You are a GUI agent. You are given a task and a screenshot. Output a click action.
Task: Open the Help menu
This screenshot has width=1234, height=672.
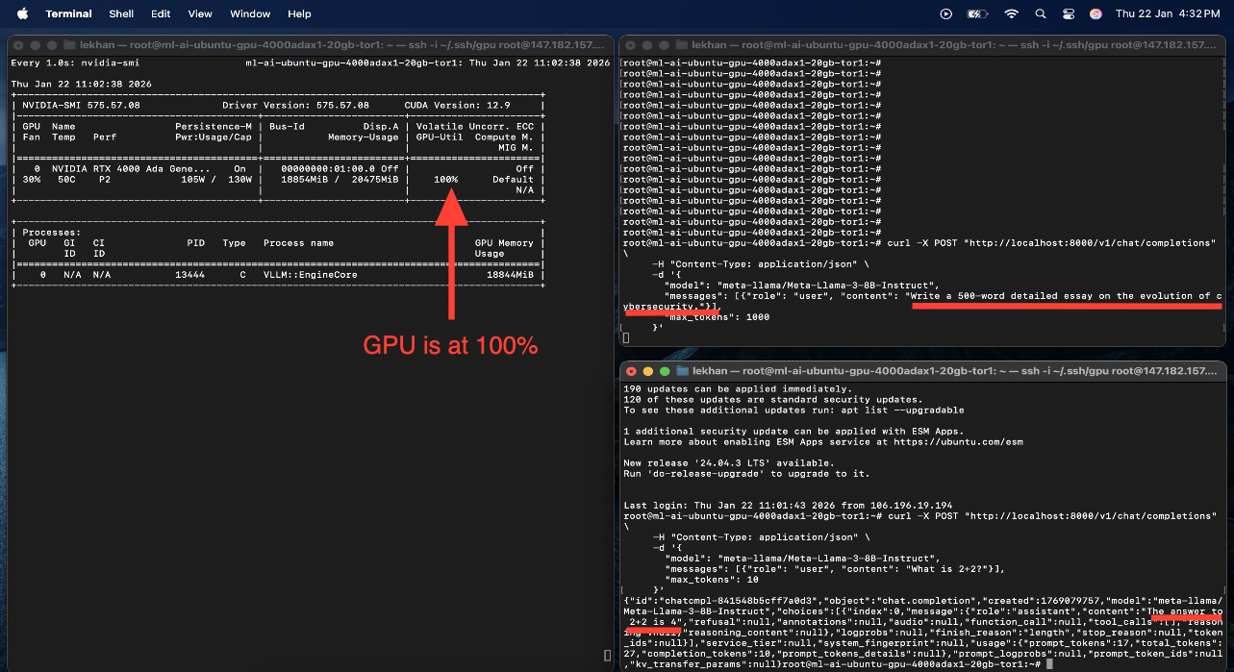tap(299, 14)
